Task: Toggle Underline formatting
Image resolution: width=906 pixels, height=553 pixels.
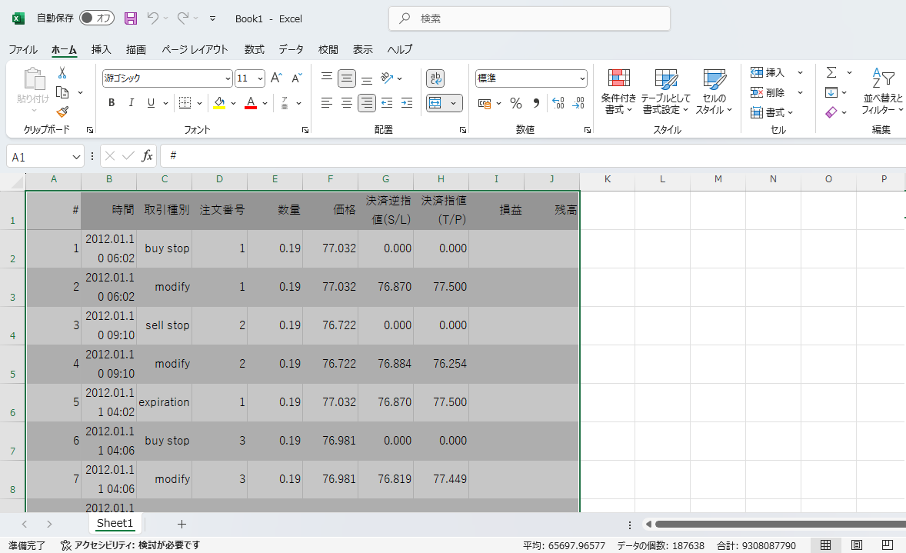Action: (x=151, y=103)
